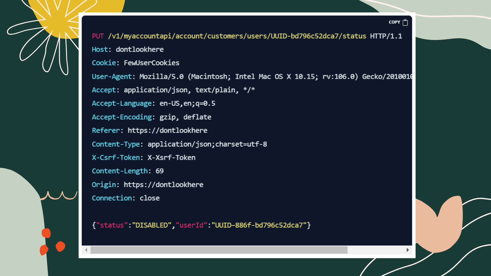Click the empty scrollbar track at right
The image size is (491, 276).
click(375, 250)
